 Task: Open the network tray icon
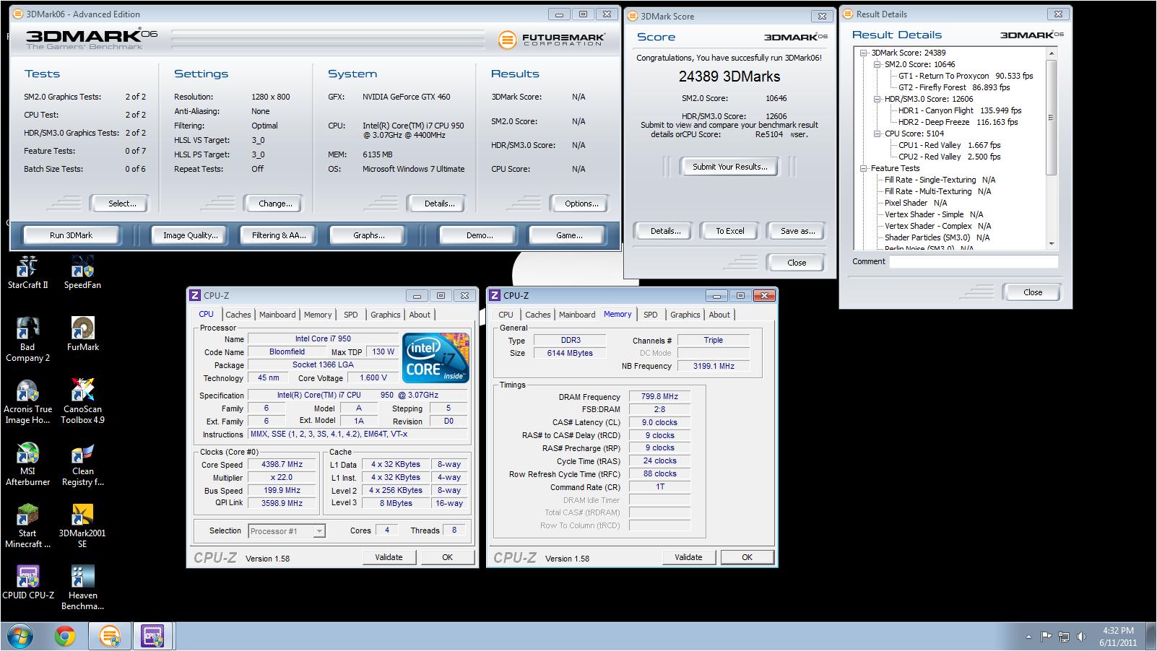pos(1063,637)
